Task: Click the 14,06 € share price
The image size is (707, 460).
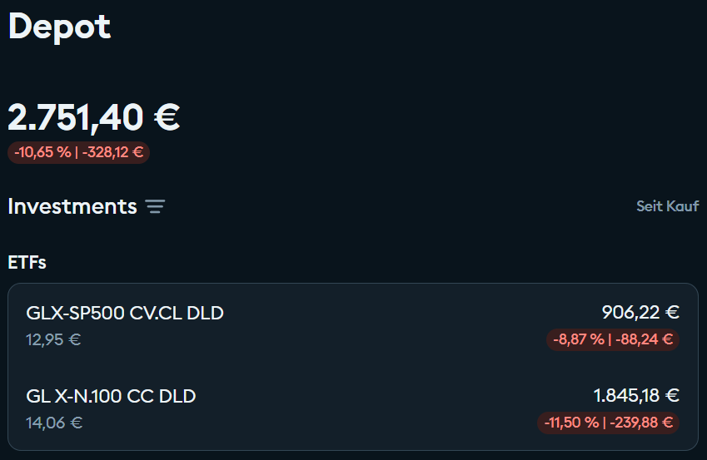Action: point(53,423)
